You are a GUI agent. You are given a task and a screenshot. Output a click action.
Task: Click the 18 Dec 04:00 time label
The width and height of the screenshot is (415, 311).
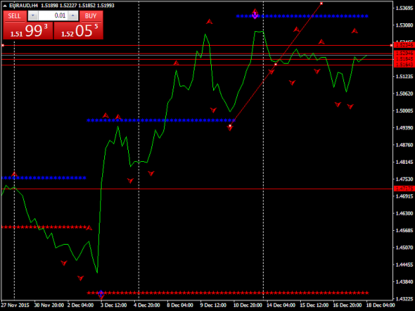380,305
